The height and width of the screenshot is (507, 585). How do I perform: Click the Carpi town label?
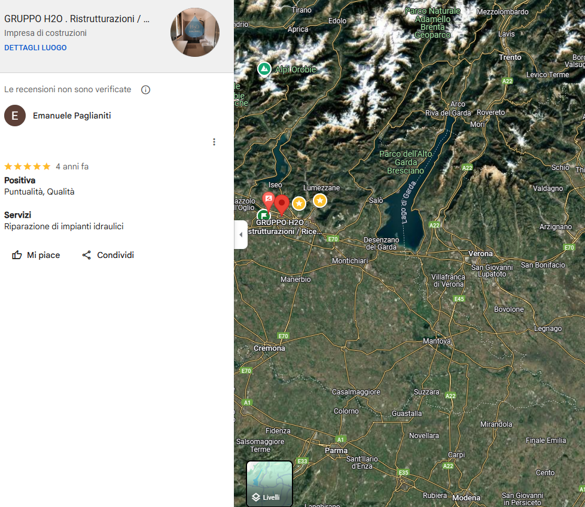(x=456, y=455)
